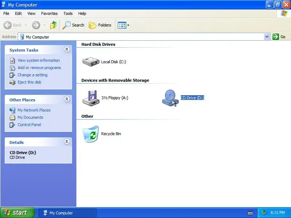
Task: Click View system information link
Action: click(x=39, y=60)
